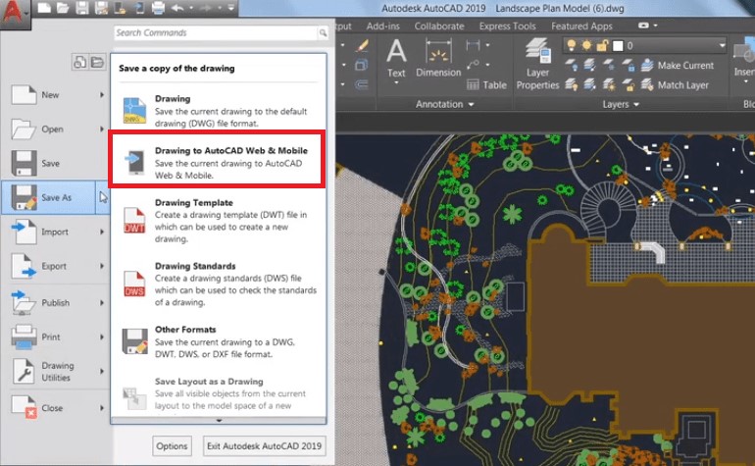Select Publish in the application menu
Viewport: 755px width, 466px height.
55,302
